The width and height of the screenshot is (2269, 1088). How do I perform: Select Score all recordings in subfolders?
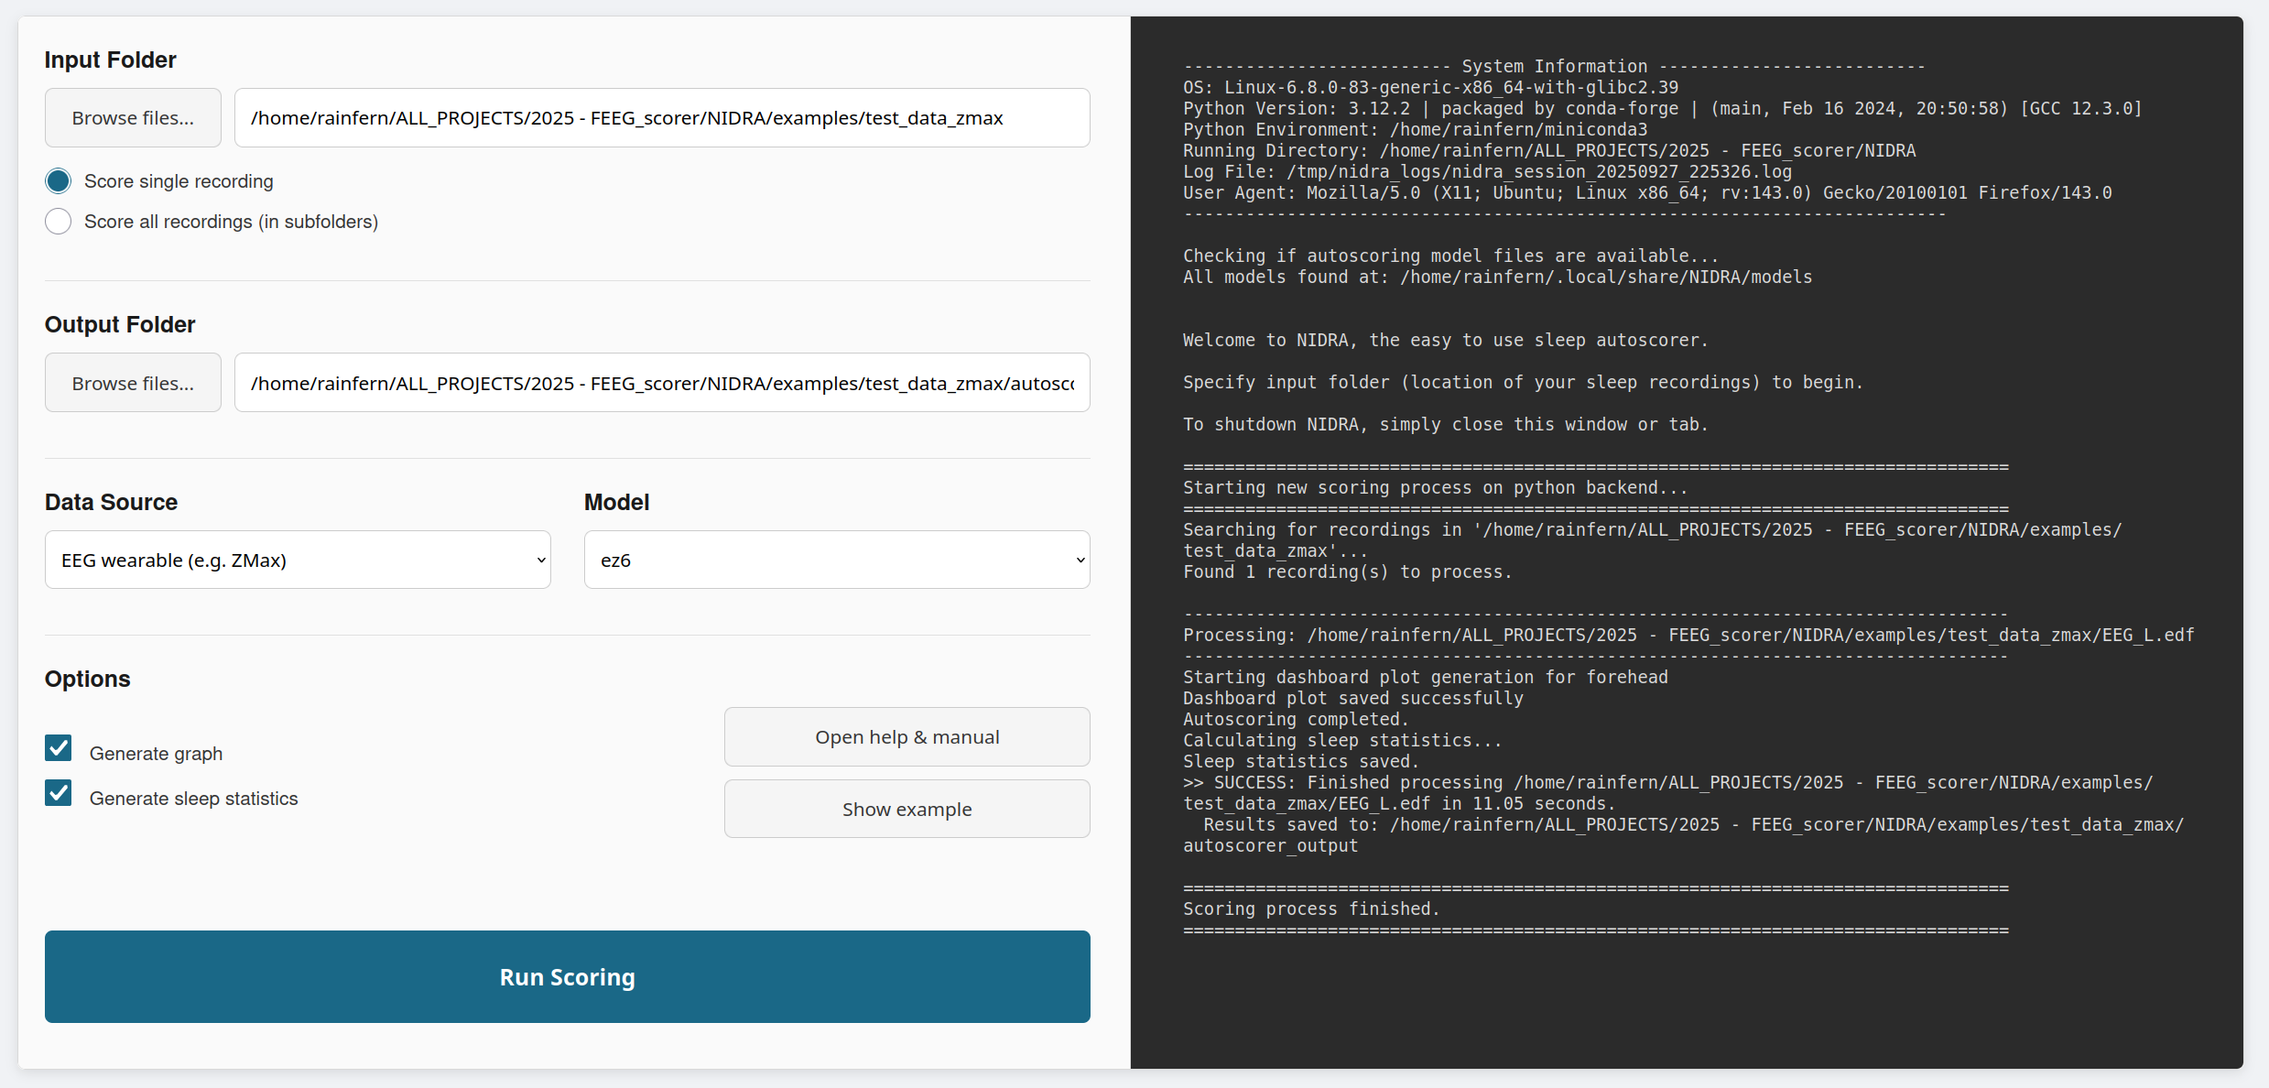(x=59, y=222)
